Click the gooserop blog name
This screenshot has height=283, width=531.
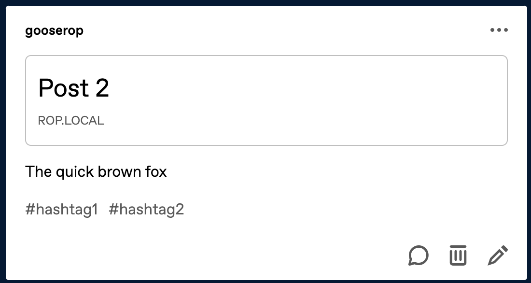[54, 31]
